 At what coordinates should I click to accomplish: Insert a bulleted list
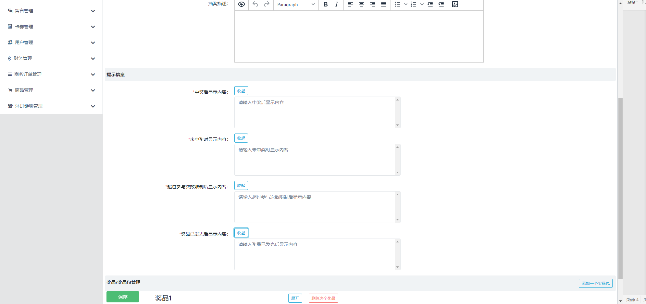pyautogui.click(x=398, y=5)
